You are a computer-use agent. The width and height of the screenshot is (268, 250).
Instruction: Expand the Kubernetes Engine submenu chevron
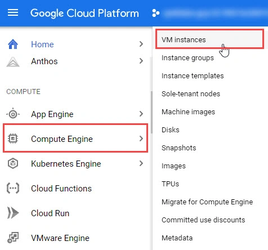[x=141, y=163]
